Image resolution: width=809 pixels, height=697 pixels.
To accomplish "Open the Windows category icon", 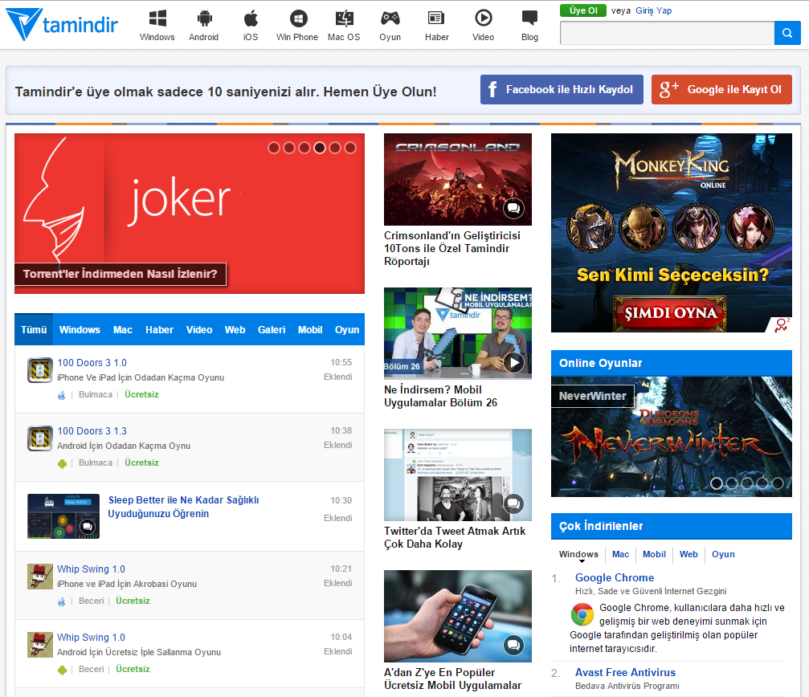I will pos(157,18).
